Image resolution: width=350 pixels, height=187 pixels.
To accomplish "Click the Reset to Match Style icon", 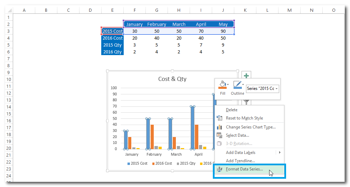I will pos(219,118).
